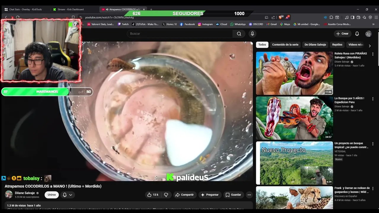Click the YouTube search magnifier button
The width and height of the screenshot is (379, 213).
pos(239,34)
